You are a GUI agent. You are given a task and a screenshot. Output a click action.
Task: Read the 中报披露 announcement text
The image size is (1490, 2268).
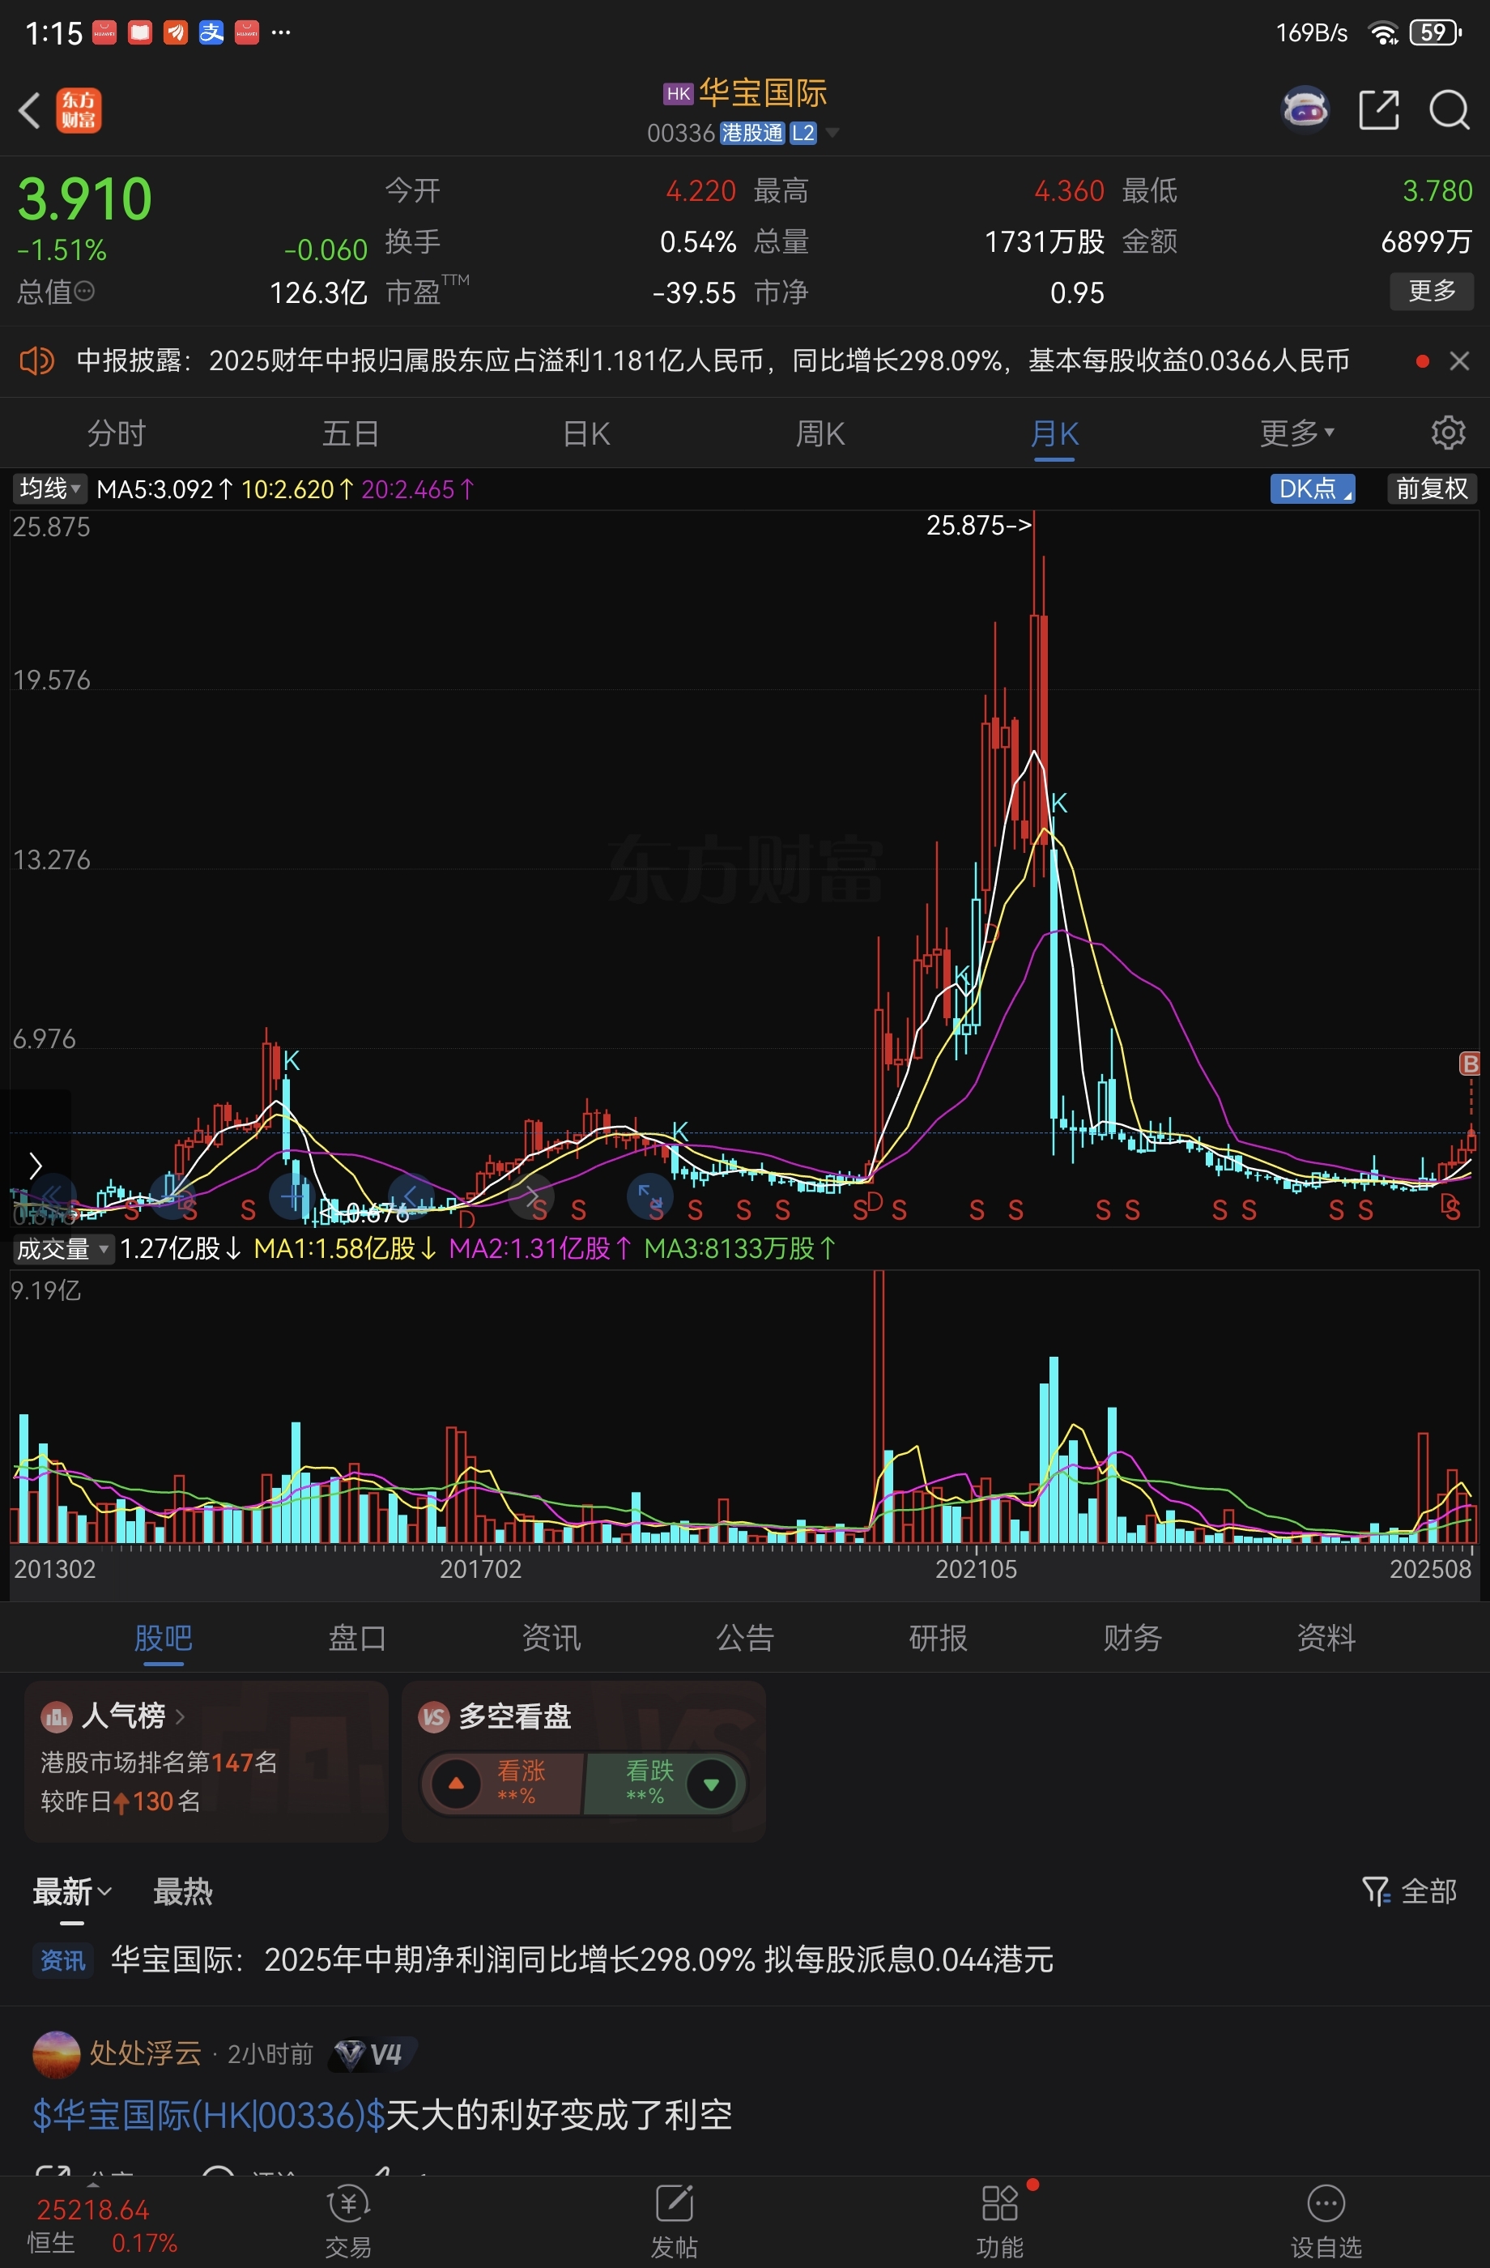click(713, 361)
